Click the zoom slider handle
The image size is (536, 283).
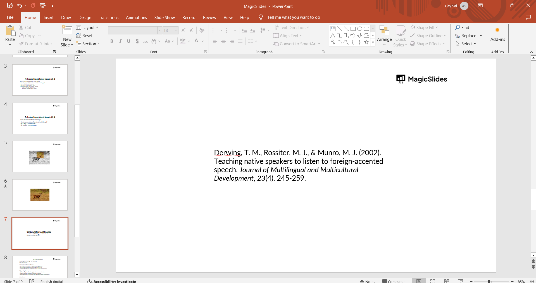point(489,281)
